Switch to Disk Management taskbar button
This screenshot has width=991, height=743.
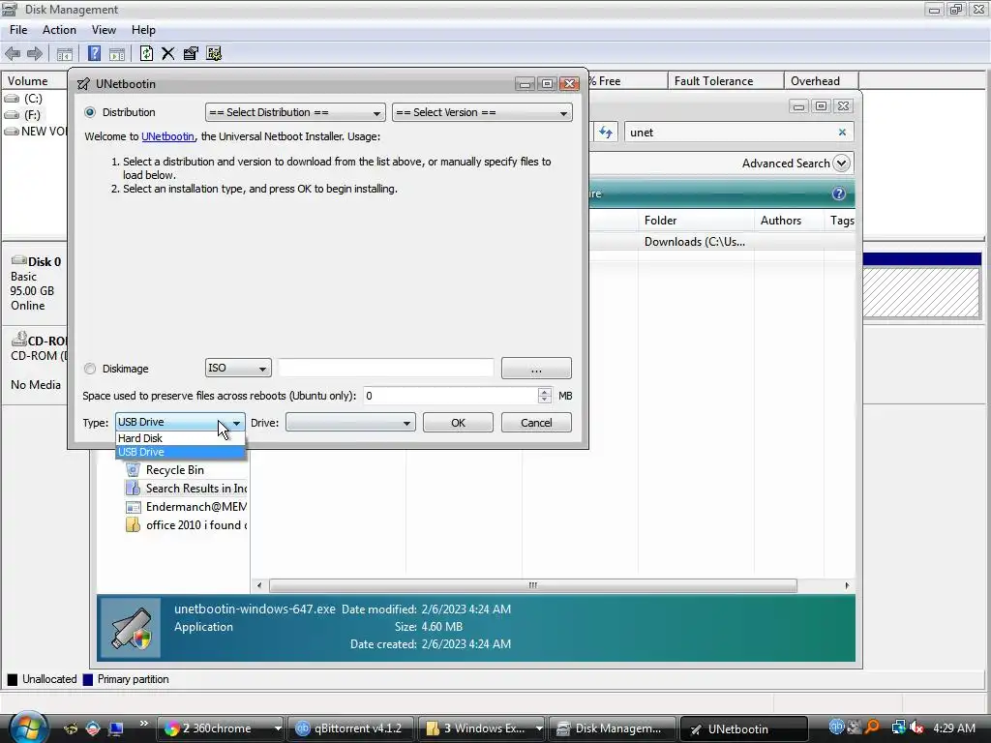[x=613, y=728]
